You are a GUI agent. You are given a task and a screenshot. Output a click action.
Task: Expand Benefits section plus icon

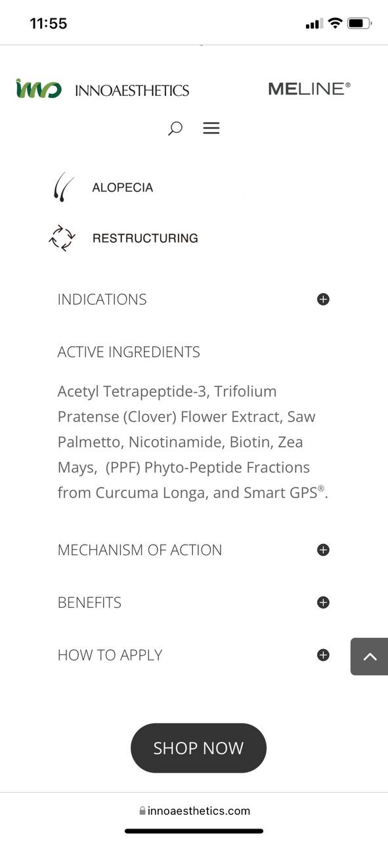(x=323, y=602)
